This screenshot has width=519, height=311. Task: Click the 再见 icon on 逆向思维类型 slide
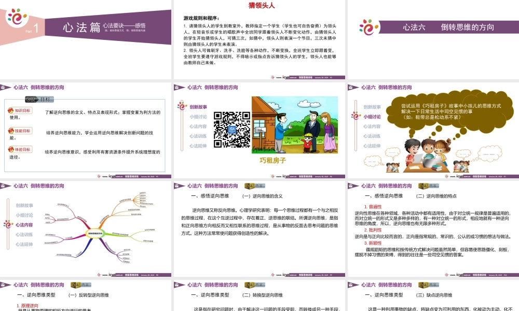pos(76,285)
